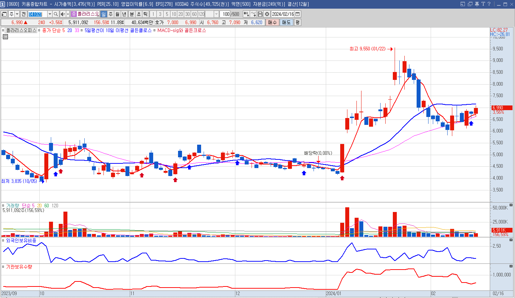Click the 외국인보유비중 indicator label
This screenshot has width=515, height=298.
point(21,240)
